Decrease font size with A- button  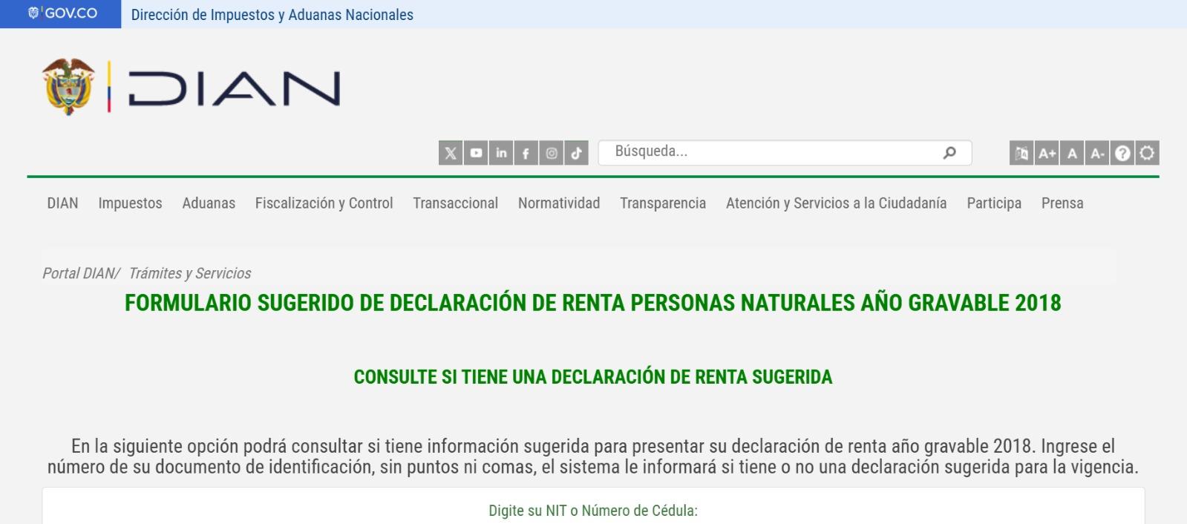pos(1097,153)
